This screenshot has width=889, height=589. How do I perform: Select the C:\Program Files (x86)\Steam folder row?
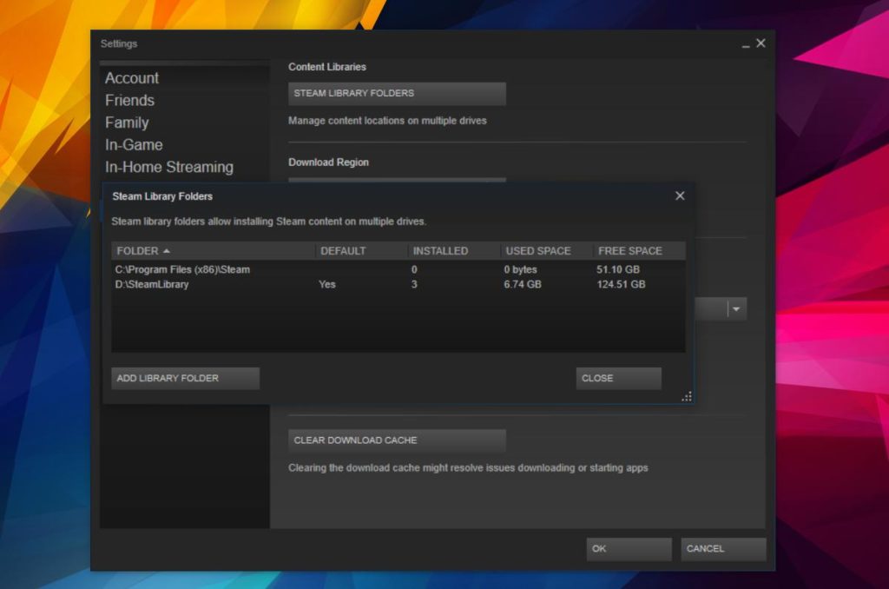(x=398, y=269)
